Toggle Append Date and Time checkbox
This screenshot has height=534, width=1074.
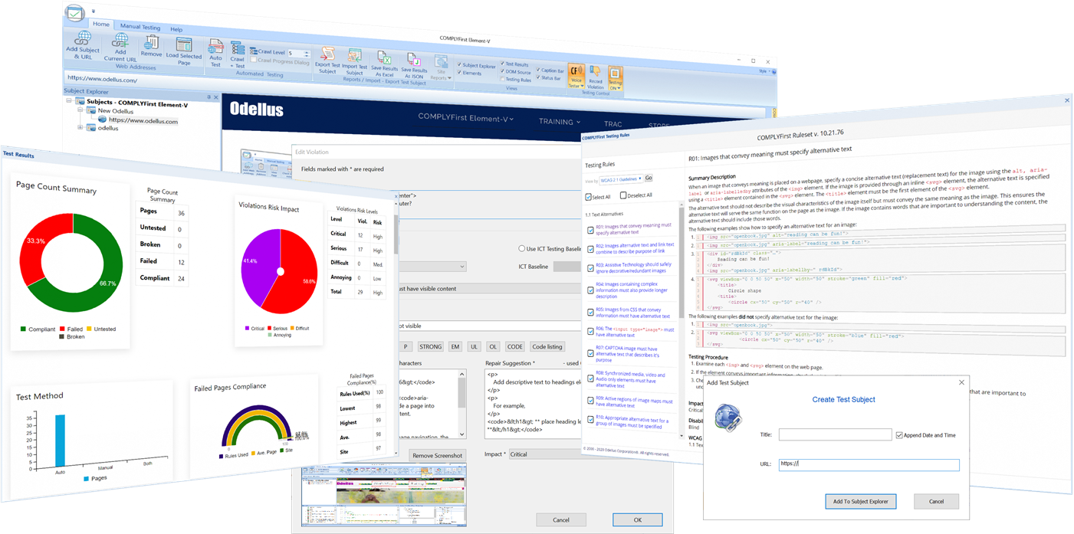click(x=899, y=435)
